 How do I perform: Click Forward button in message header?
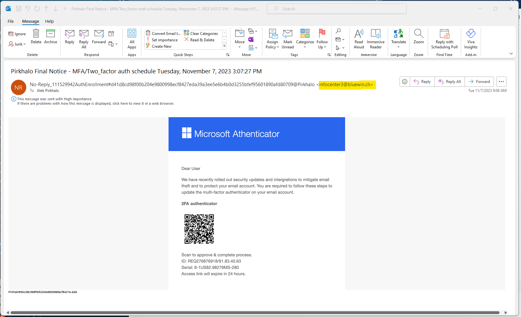click(x=479, y=82)
